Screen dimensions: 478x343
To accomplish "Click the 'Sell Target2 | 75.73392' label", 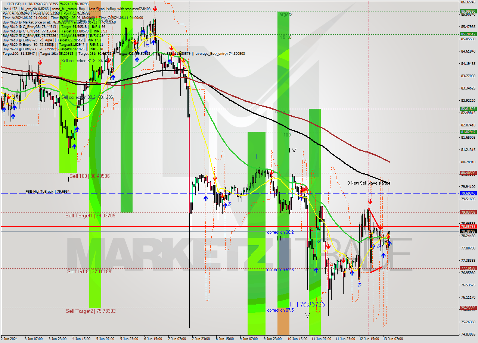I will [91, 311].
